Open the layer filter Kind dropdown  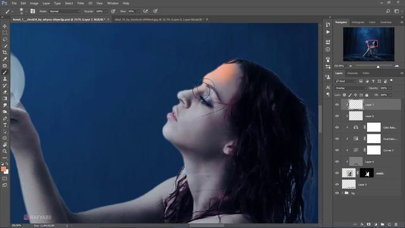pos(346,81)
